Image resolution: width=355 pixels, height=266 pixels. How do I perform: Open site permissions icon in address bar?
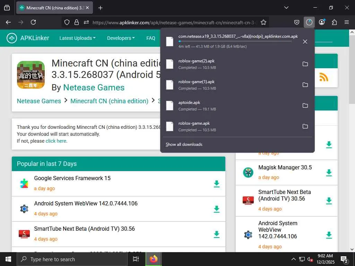[x=86, y=22]
